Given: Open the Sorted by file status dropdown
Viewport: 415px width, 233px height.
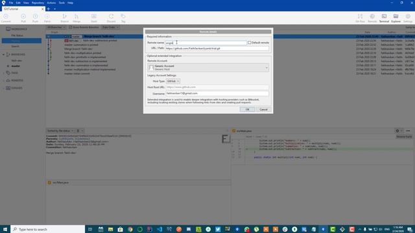Looking at the screenshot, I should (60, 131).
